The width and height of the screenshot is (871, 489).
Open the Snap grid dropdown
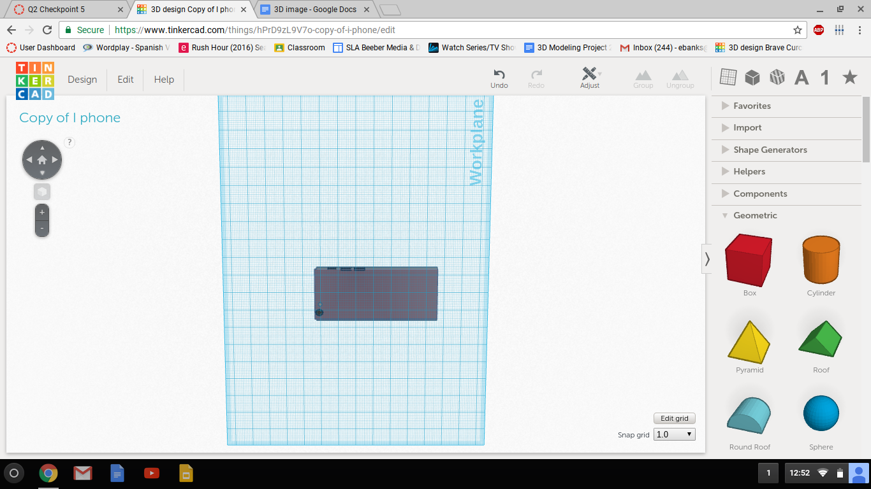click(674, 434)
